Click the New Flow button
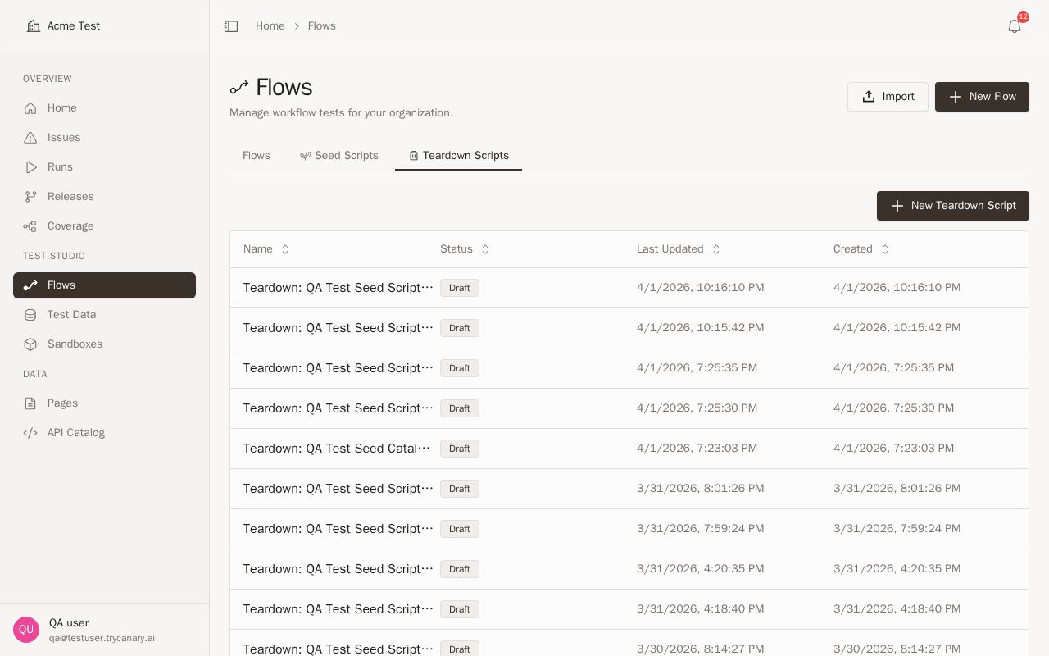This screenshot has width=1049, height=656. (982, 97)
